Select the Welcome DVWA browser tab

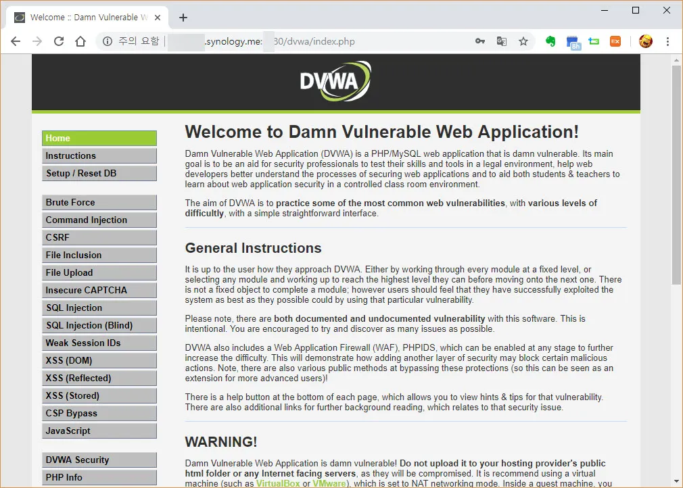88,18
